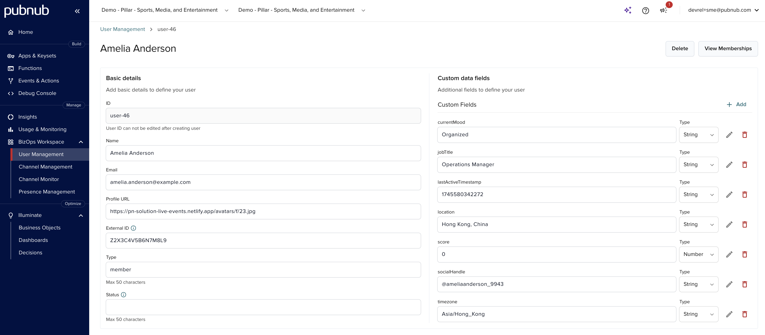Open Events & Actions from the sidebar
The height and width of the screenshot is (335, 765).
coord(38,80)
